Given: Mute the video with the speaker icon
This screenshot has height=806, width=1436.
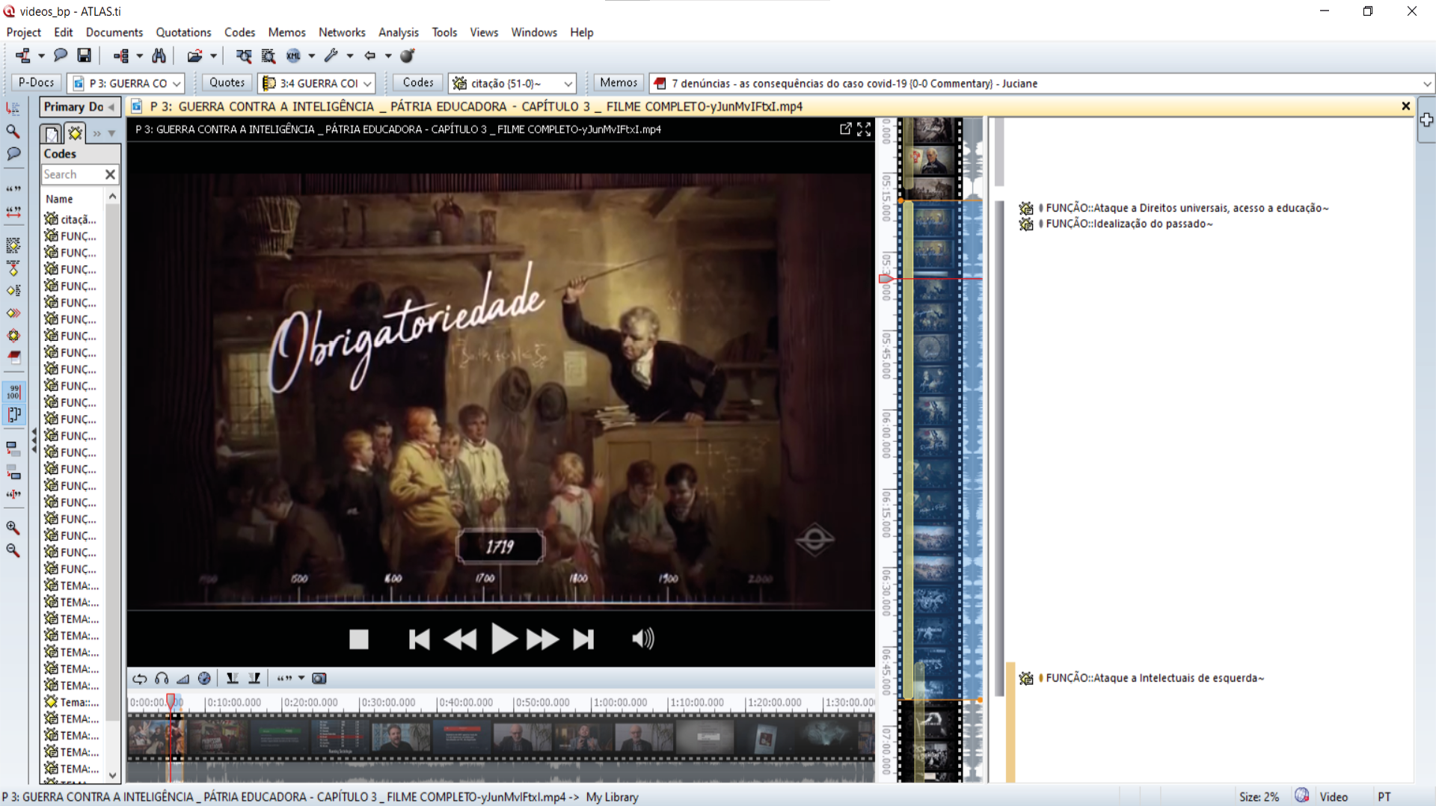Looking at the screenshot, I should (x=642, y=639).
